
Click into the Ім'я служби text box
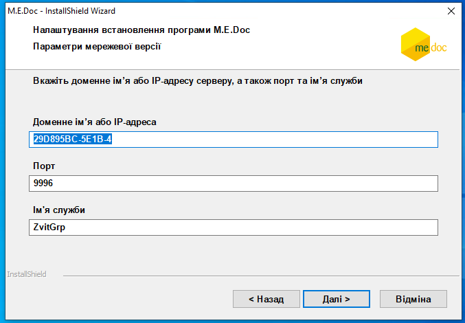coord(234,227)
